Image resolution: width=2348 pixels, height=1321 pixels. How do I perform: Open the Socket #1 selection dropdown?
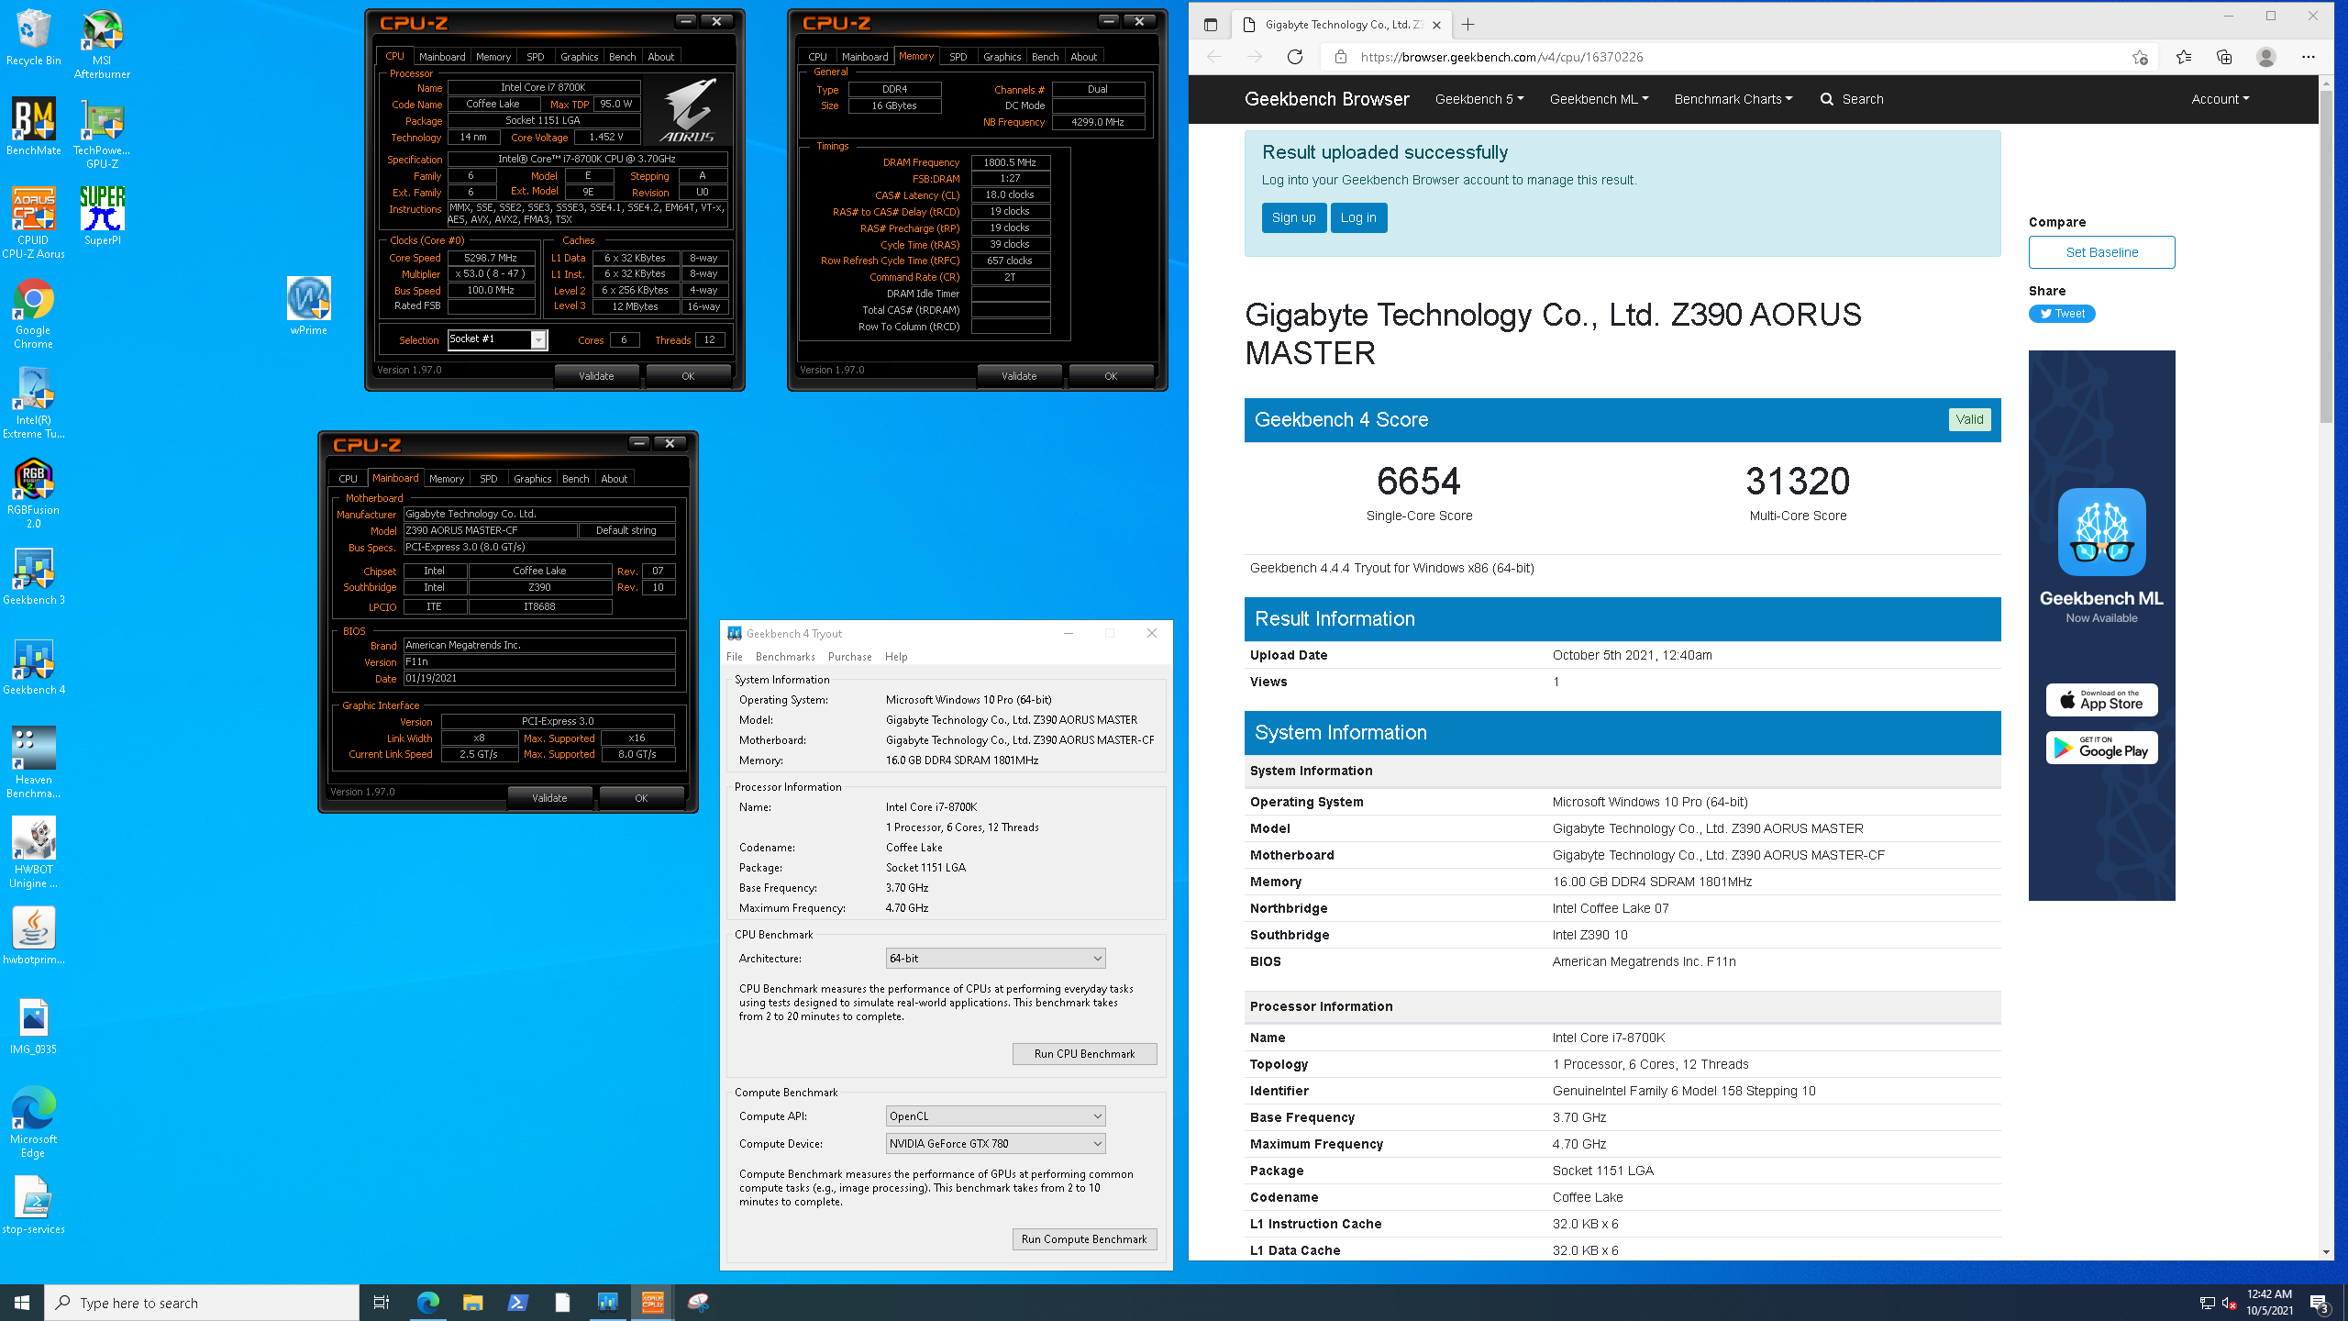point(497,339)
